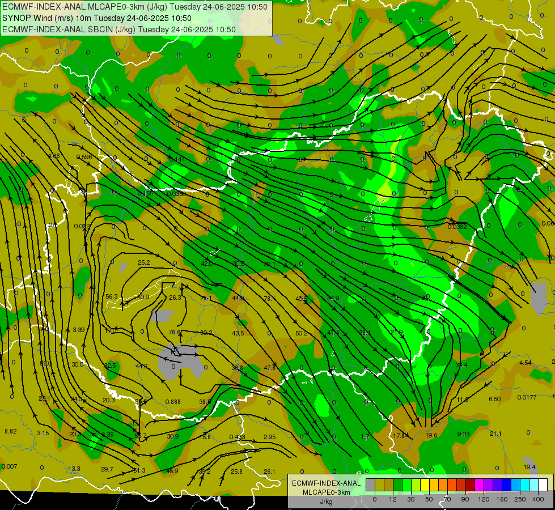Click the map value 47.8

(269, 368)
